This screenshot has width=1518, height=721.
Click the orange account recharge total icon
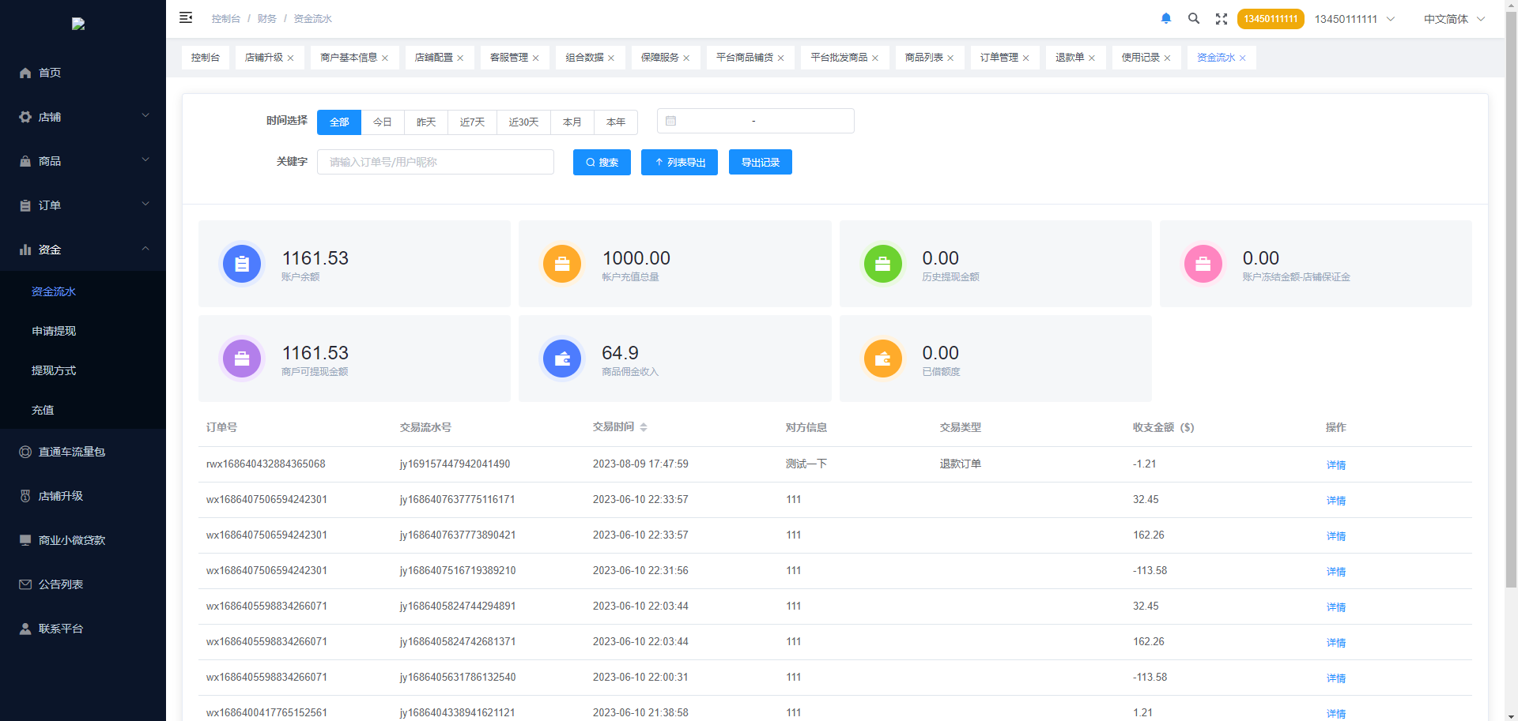562,264
